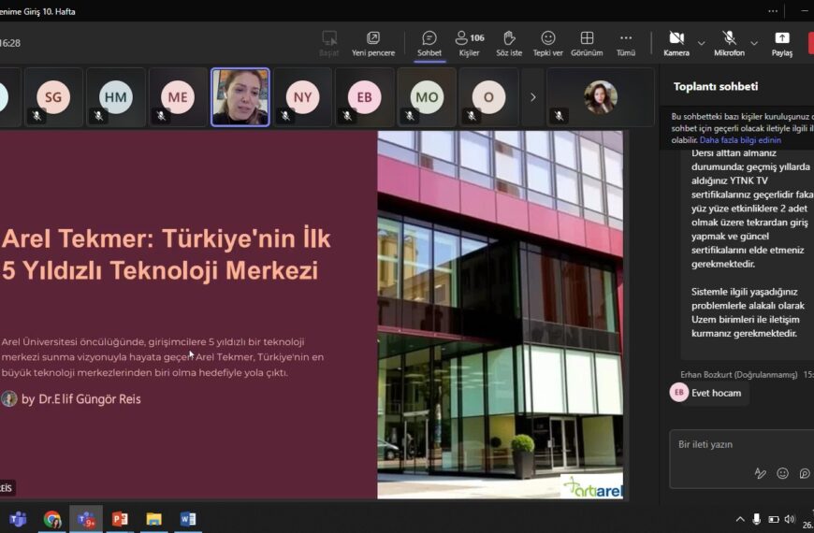The image size is (814, 533).
Task: Select participant SG avatar tile
Action: tap(53, 97)
